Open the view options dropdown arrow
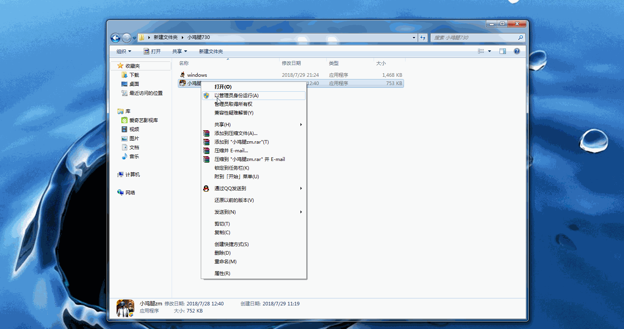The image size is (624, 329). pos(489,51)
